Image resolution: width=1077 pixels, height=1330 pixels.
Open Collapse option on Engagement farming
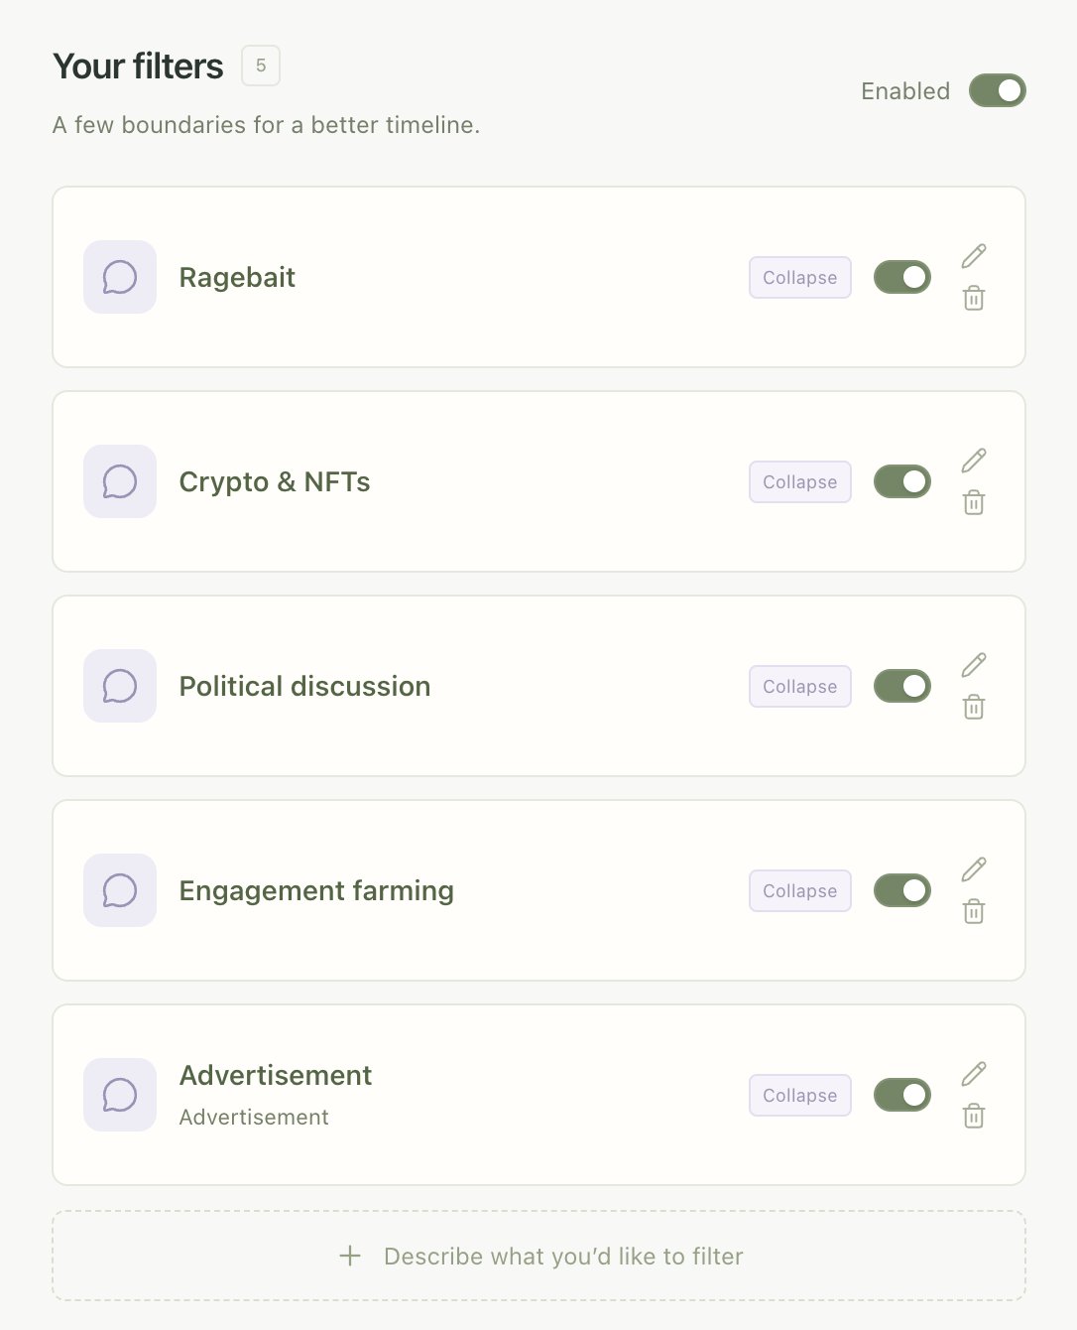coord(800,890)
